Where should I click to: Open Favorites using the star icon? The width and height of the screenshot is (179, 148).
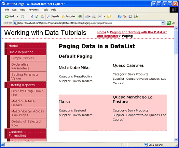coord(68,17)
